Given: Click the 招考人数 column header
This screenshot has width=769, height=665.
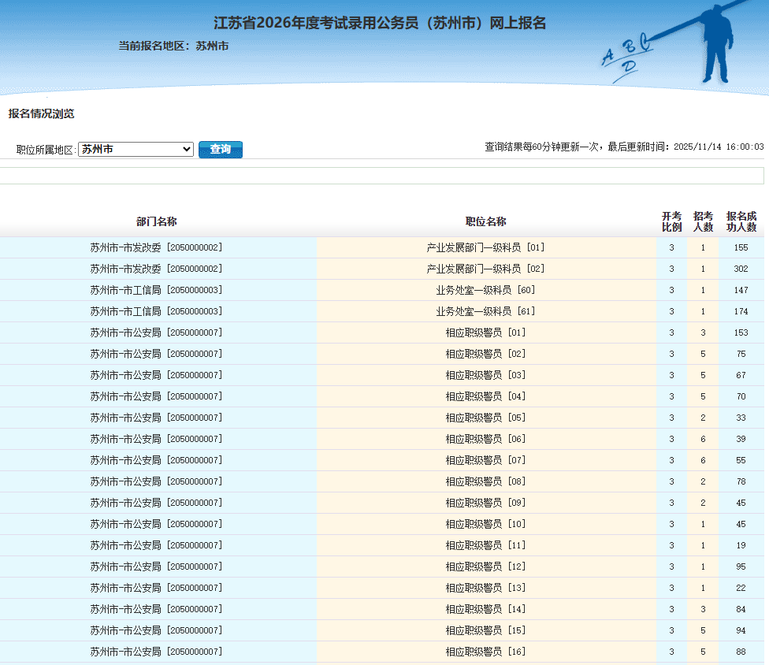Looking at the screenshot, I should click(x=703, y=221).
